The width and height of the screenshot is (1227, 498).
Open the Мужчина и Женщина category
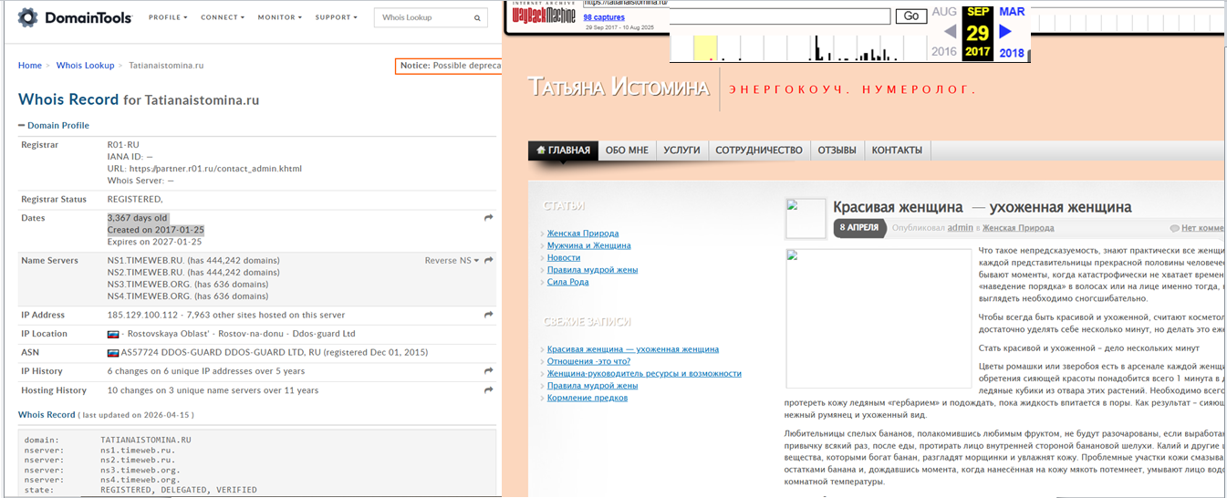(x=588, y=245)
